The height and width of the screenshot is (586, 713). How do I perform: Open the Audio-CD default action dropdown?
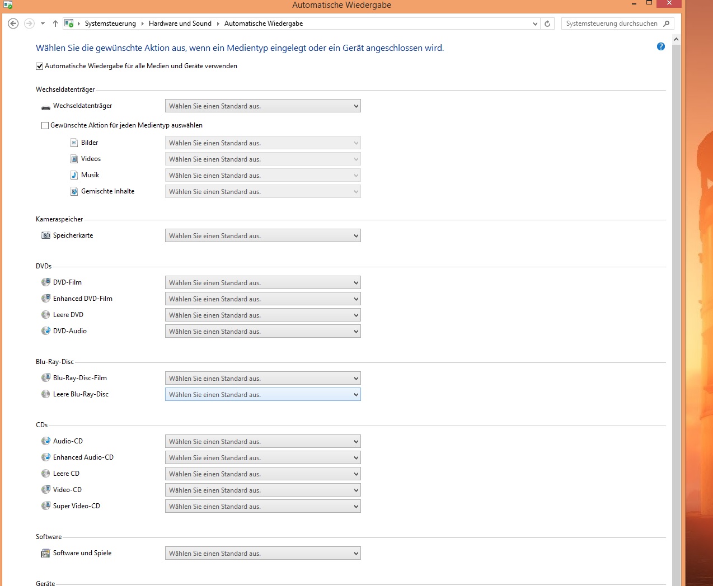(x=263, y=441)
